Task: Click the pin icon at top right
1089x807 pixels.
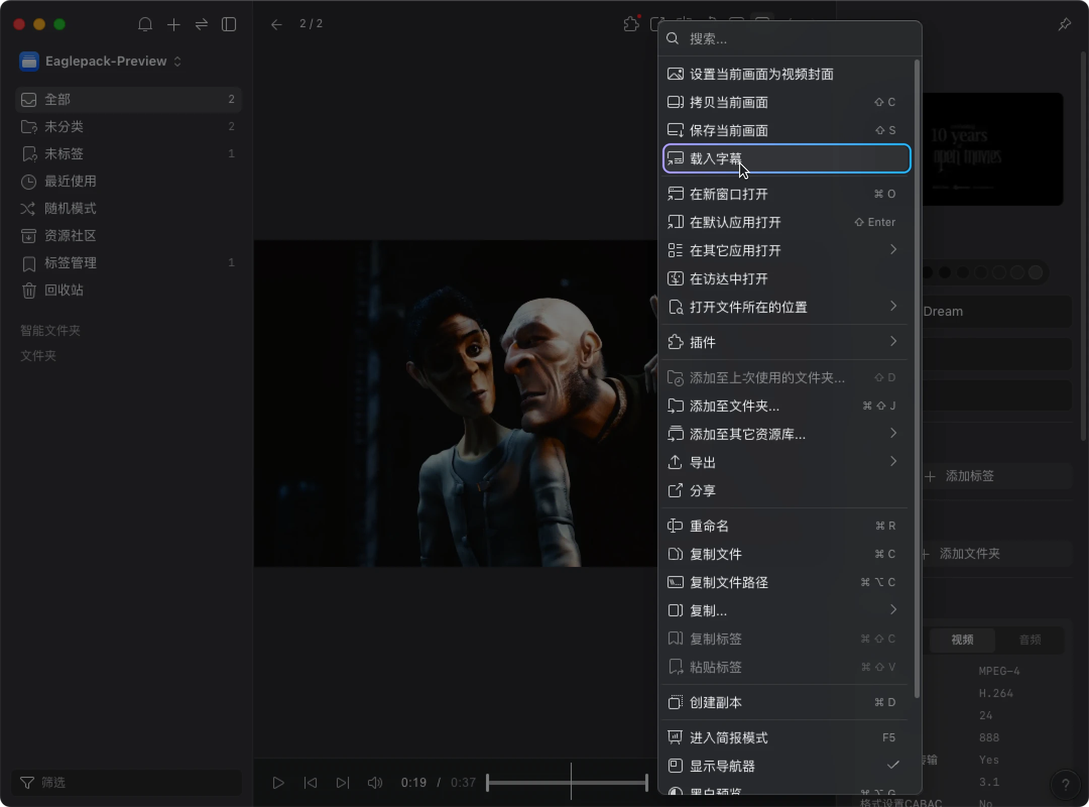Action: (1064, 24)
